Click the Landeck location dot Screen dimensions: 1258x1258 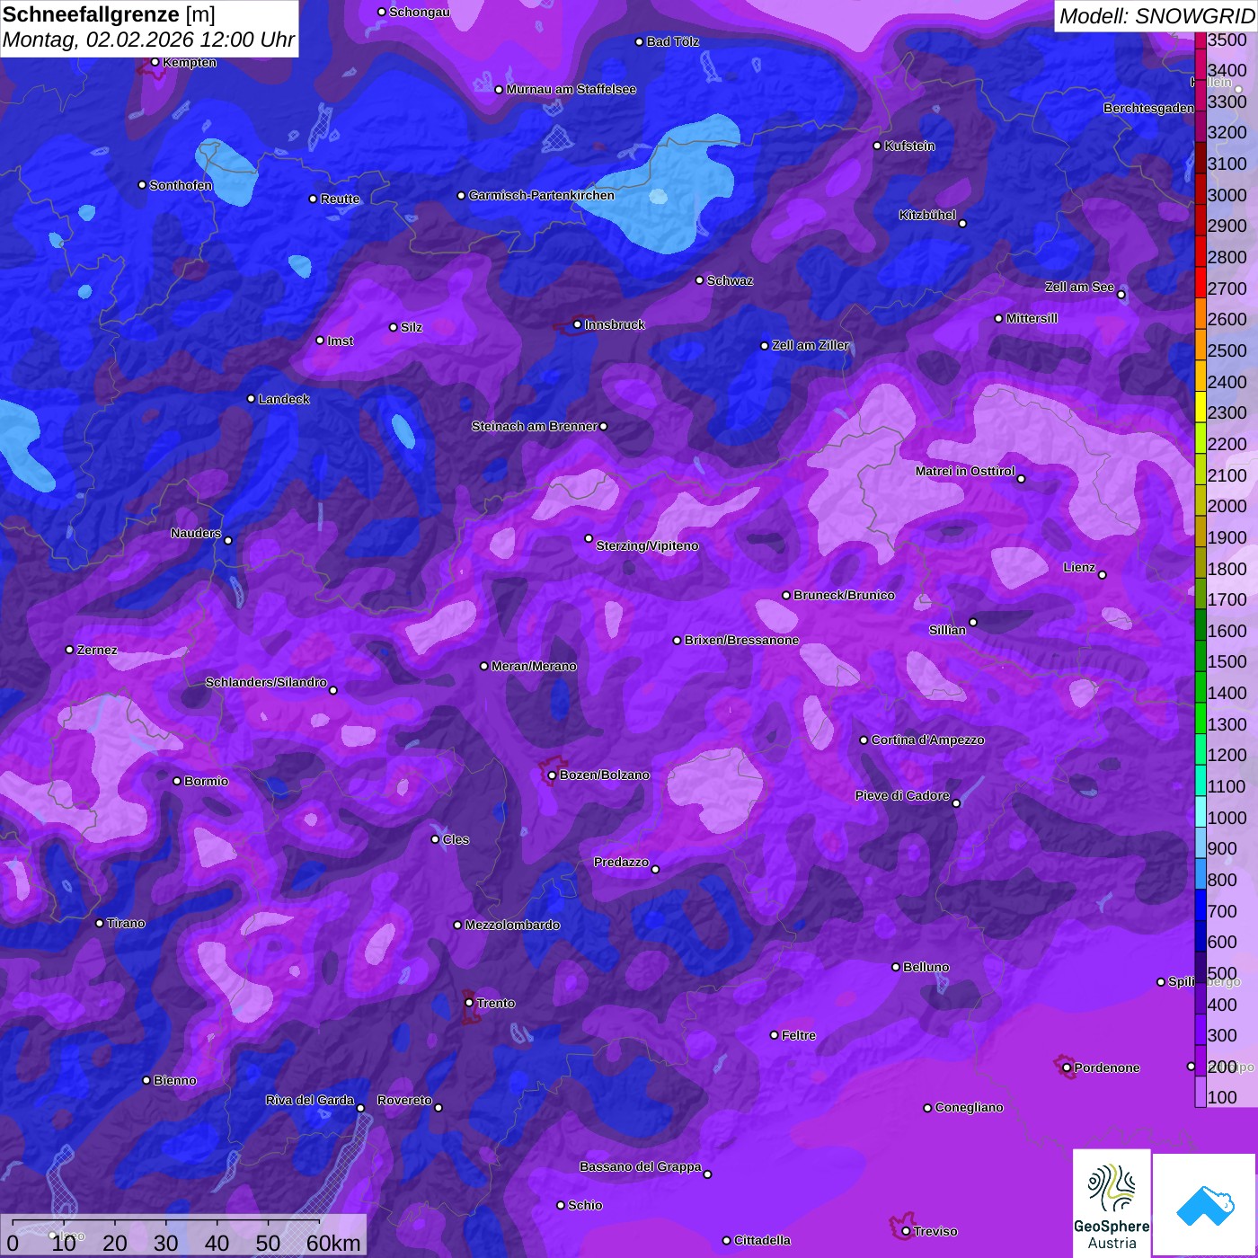point(251,399)
